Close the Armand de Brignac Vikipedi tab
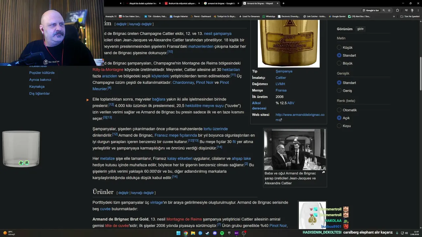 click(x=278, y=3)
